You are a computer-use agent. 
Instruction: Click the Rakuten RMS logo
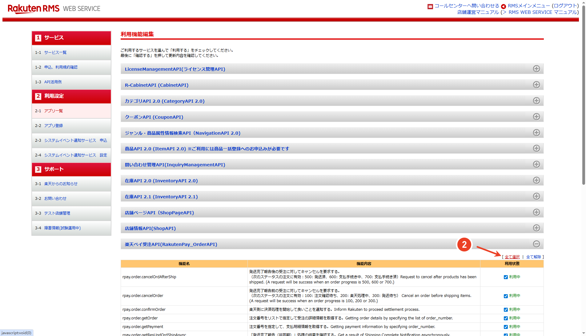tap(34, 9)
